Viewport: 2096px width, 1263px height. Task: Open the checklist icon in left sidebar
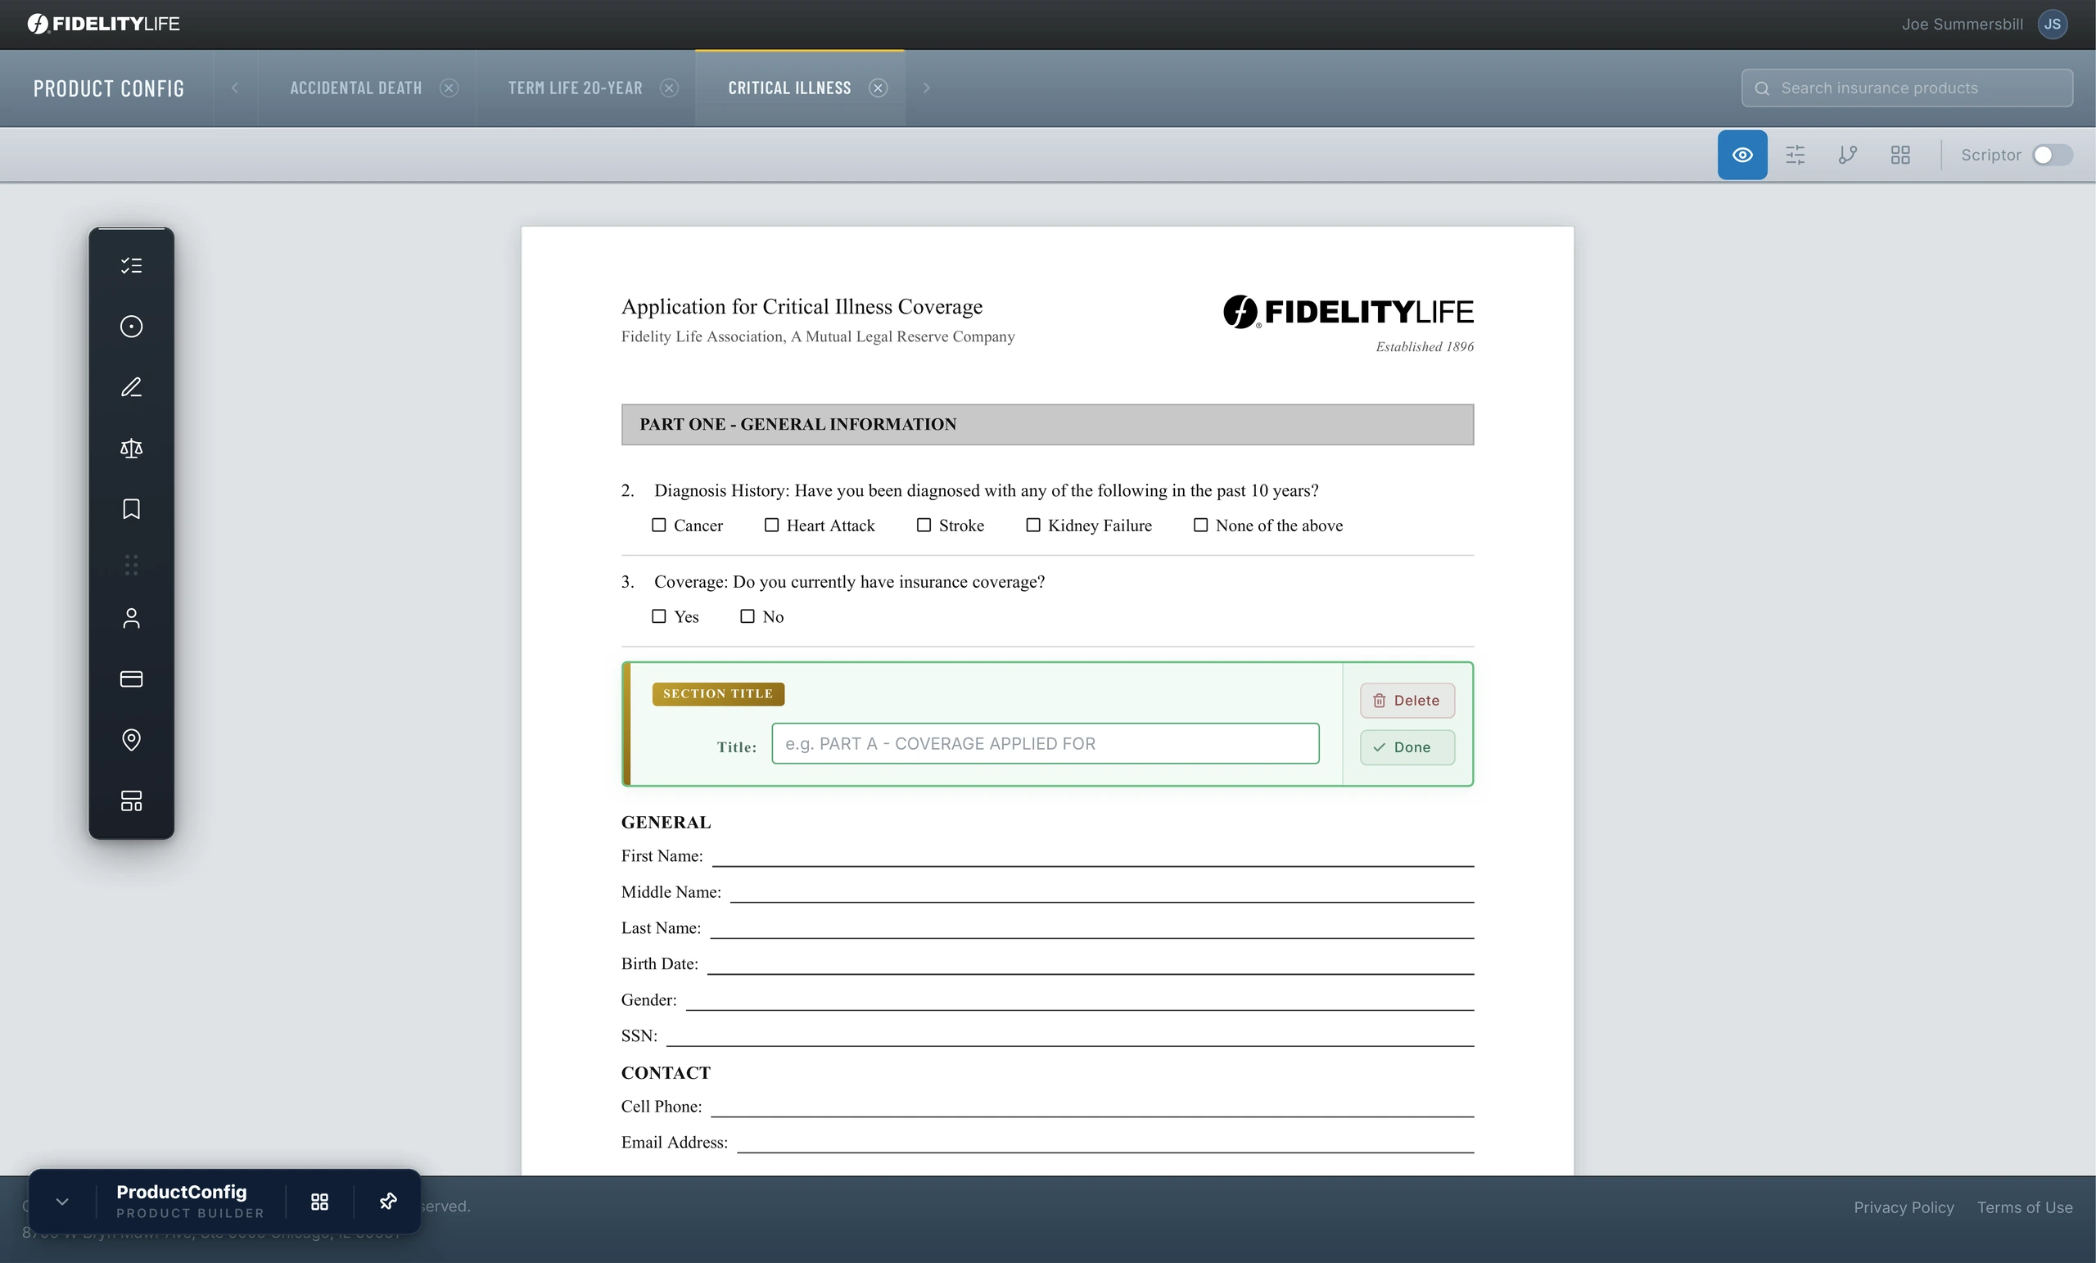point(131,265)
